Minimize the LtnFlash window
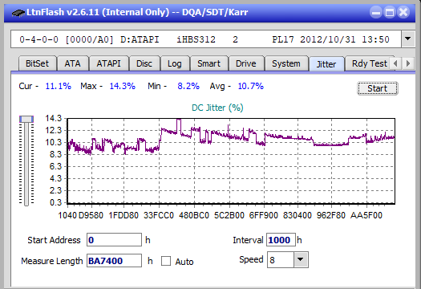This screenshot has height=289, width=421. [376, 12]
